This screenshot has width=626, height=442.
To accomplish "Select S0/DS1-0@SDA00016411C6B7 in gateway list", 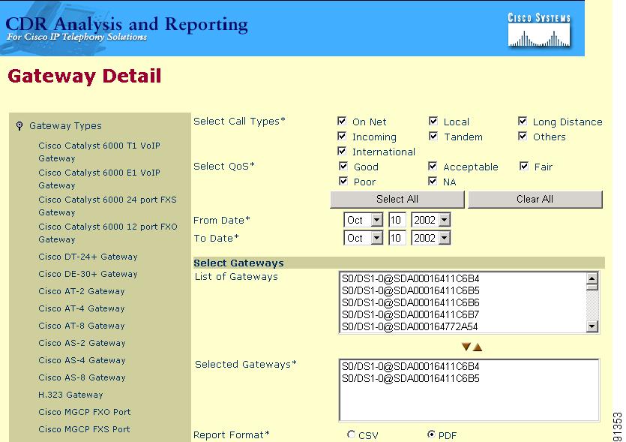I will point(410,314).
